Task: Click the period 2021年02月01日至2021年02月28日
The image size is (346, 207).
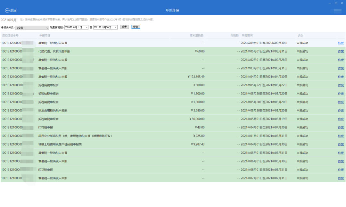Action: [264, 60]
